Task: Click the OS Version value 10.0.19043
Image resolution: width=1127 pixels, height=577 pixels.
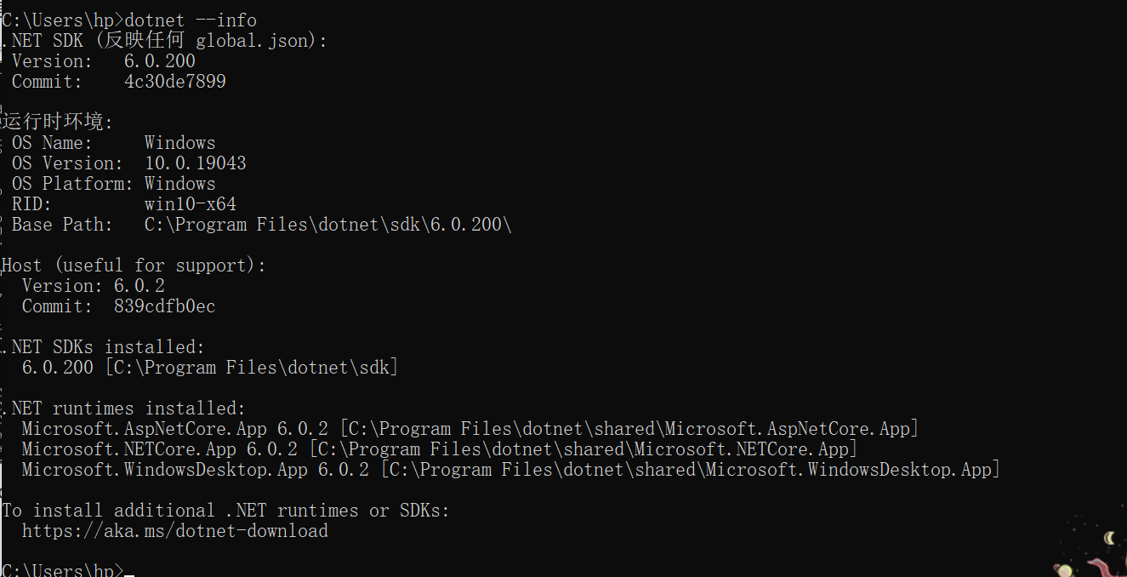Action: (195, 163)
